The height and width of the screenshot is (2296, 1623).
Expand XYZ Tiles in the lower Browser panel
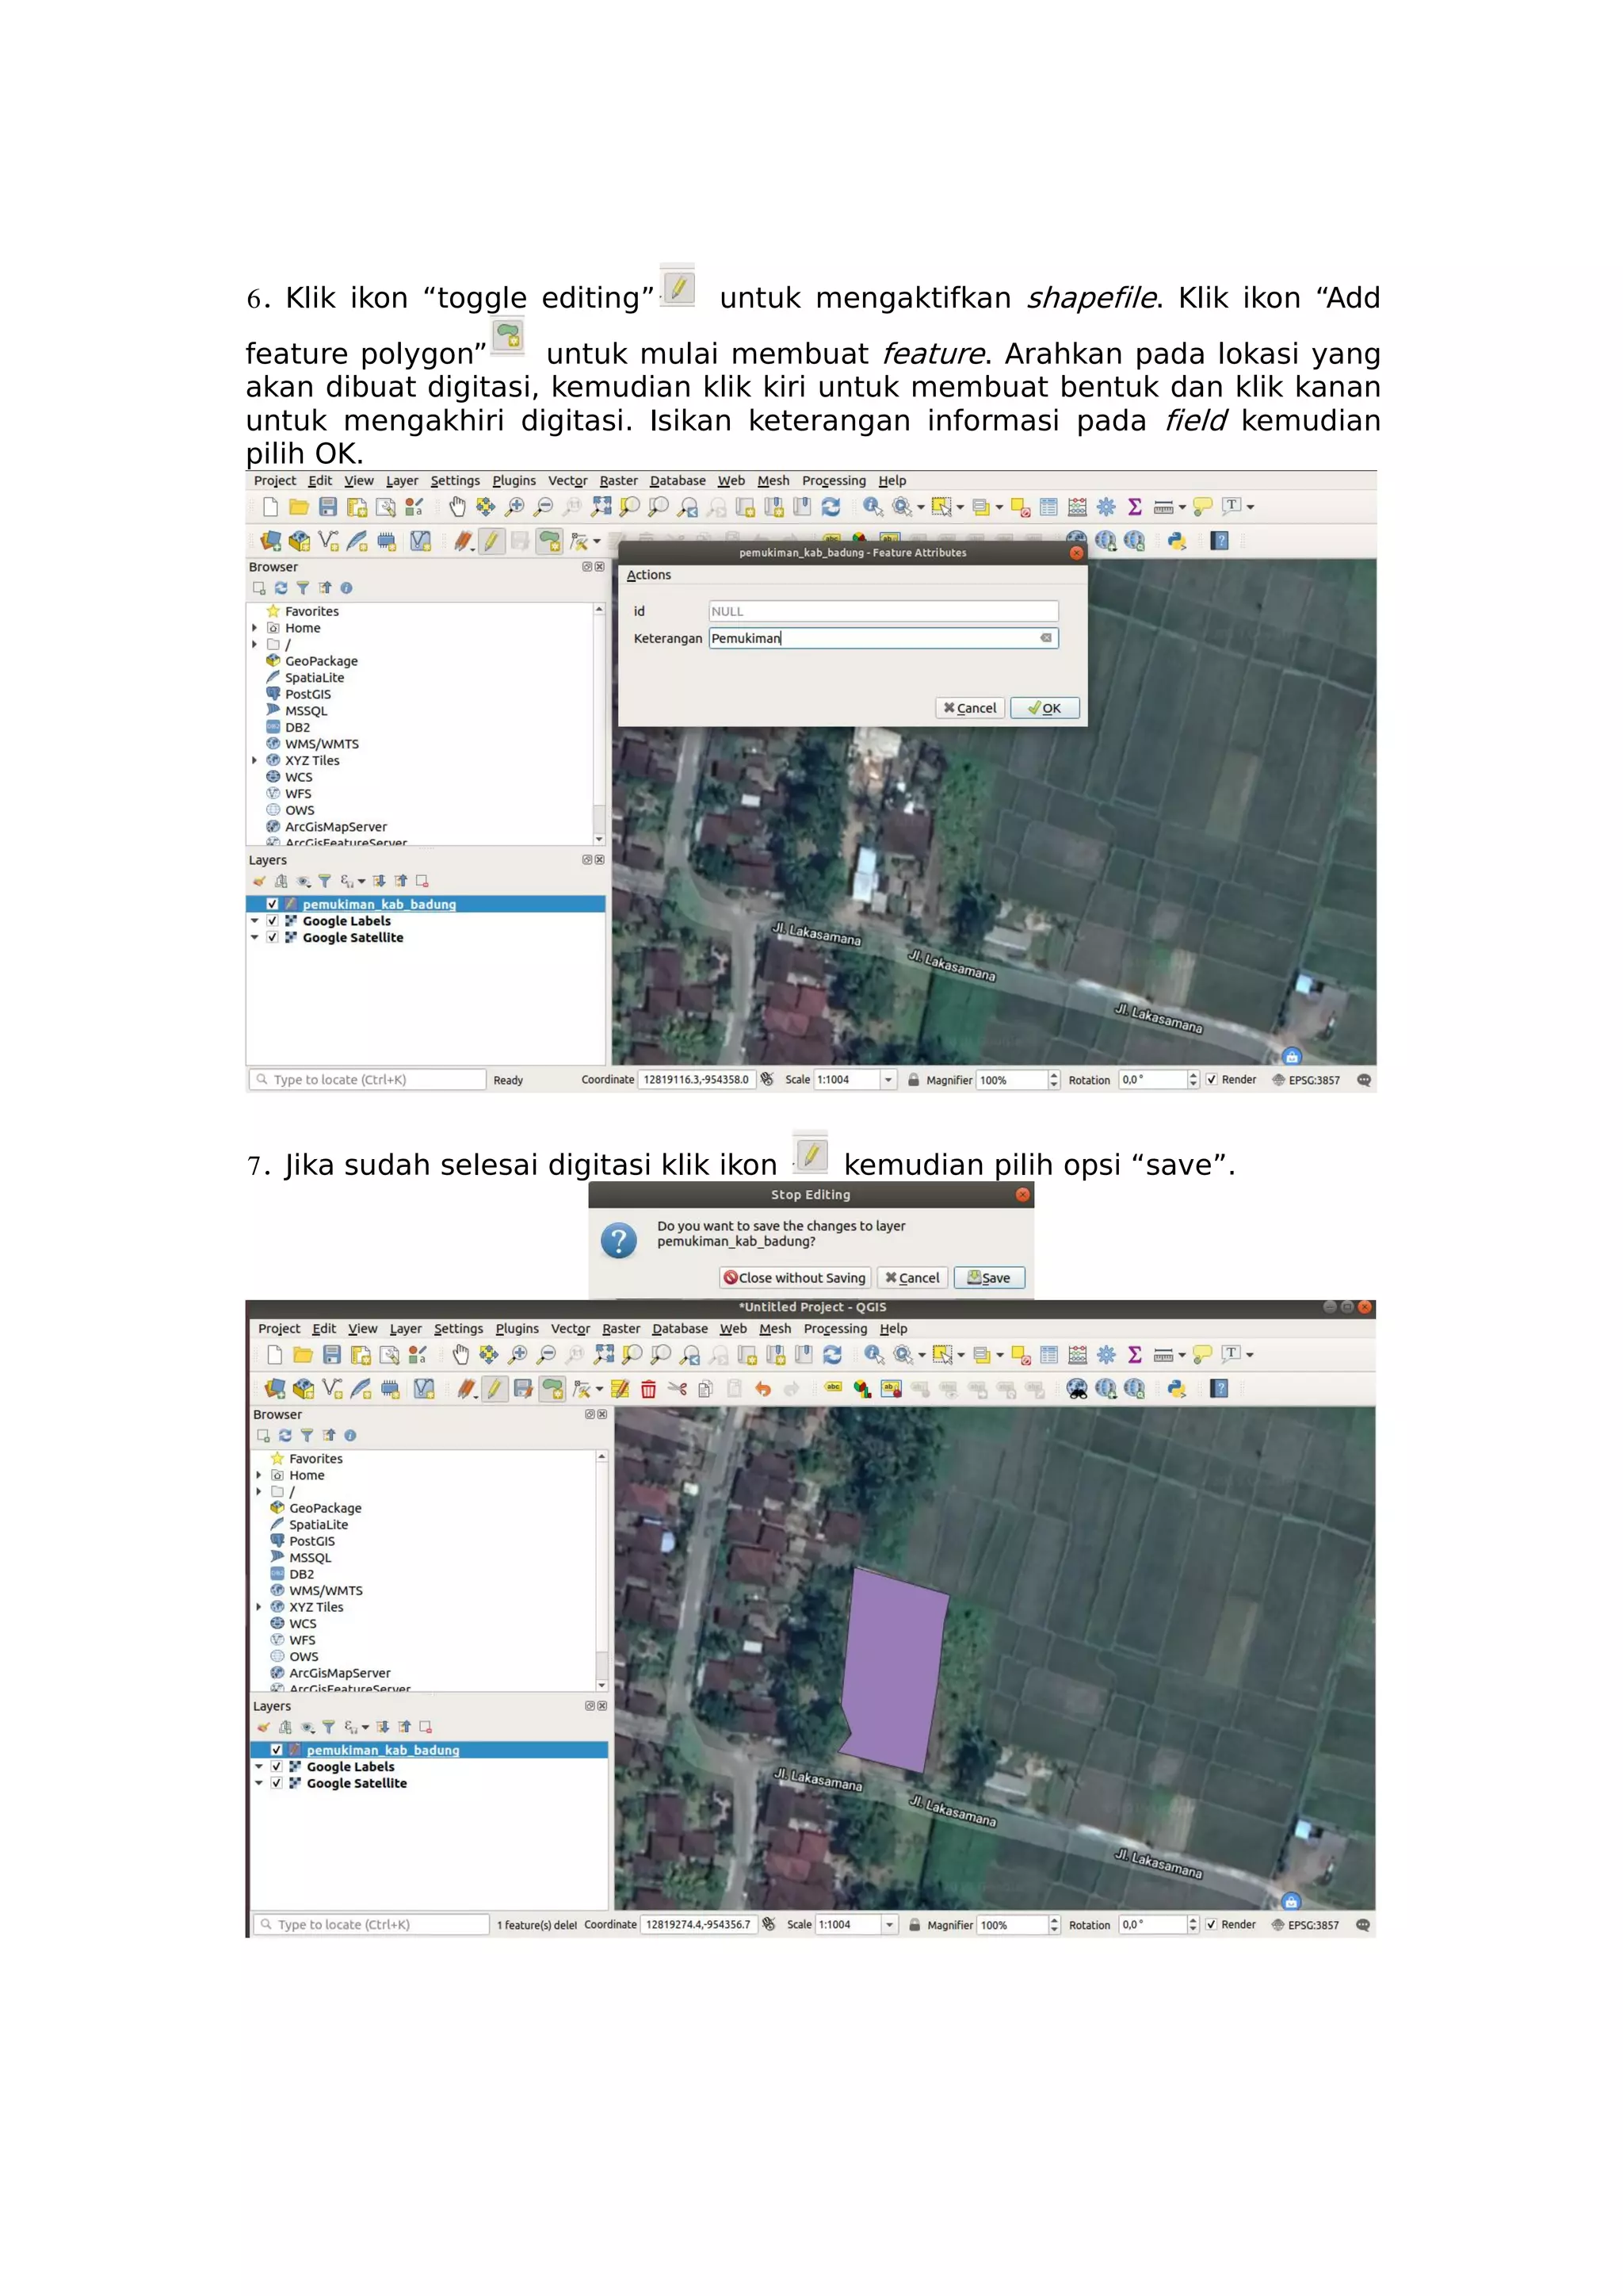coord(259,1607)
